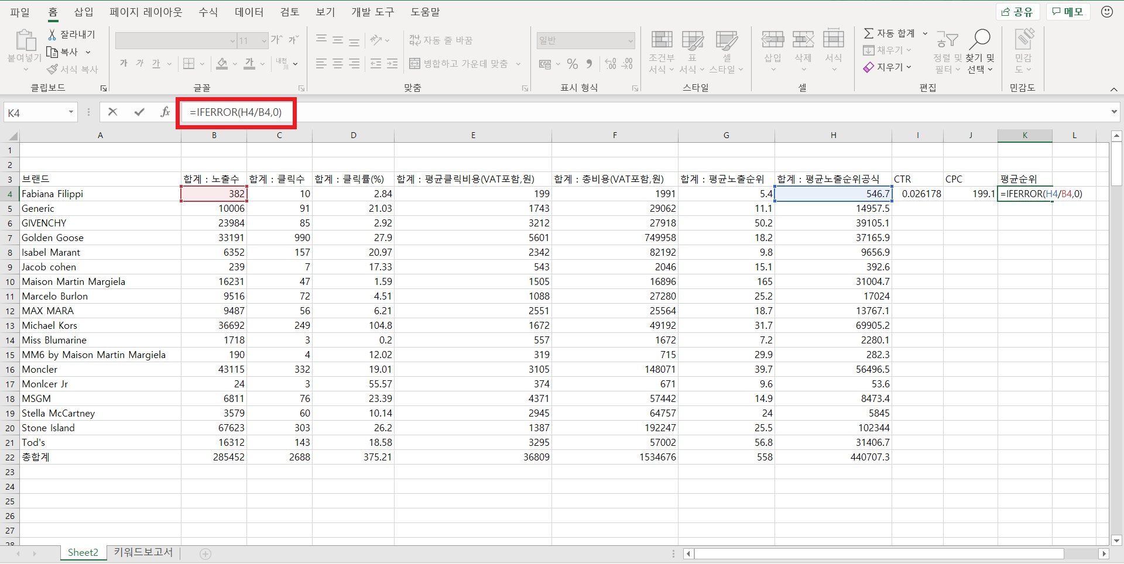The image size is (1124, 564).
Task: Open the clipboard group dialog launcher
Action: pyautogui.click(x=104, y=88)
